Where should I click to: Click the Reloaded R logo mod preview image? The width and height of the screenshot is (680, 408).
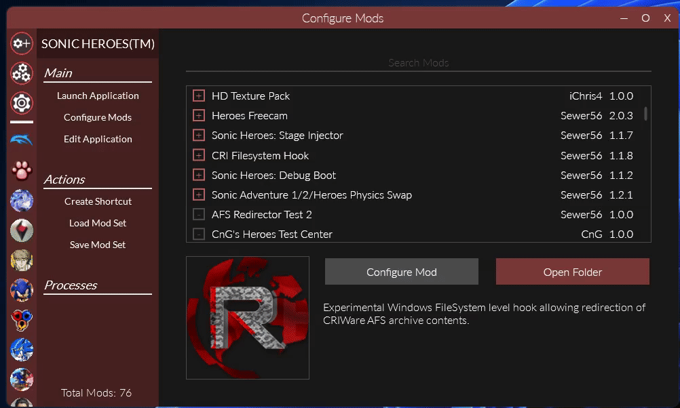click(x=248, y=318)
